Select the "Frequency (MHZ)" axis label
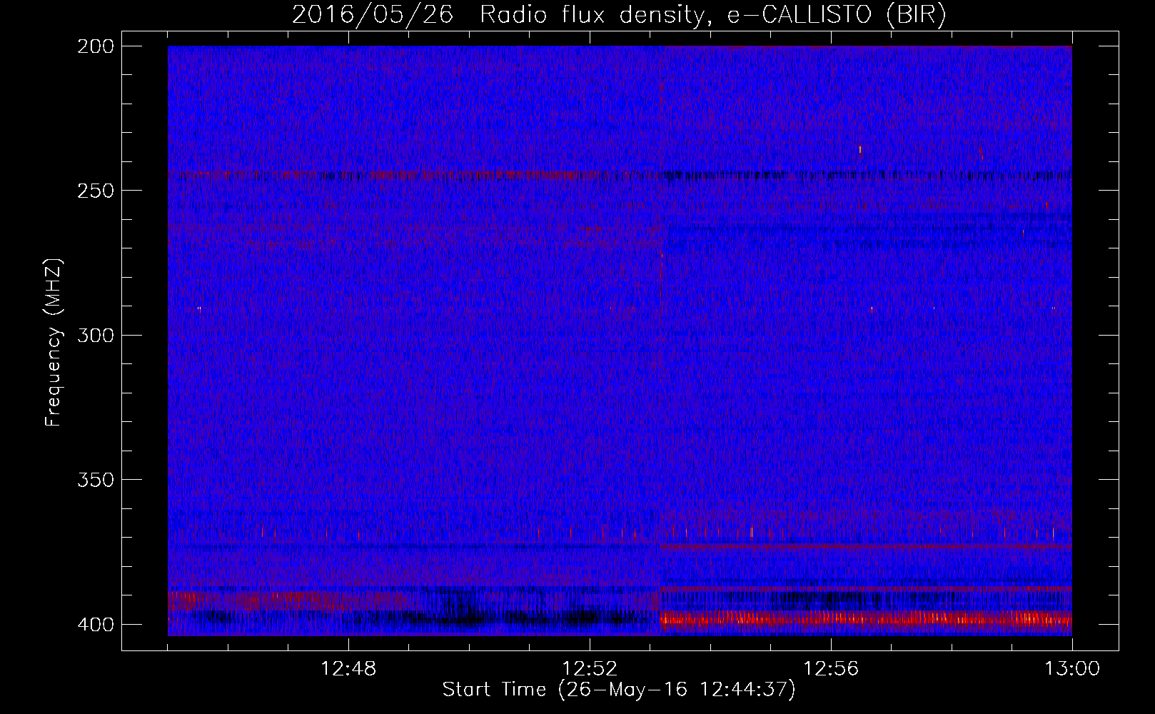 click(x=54, y=343)
